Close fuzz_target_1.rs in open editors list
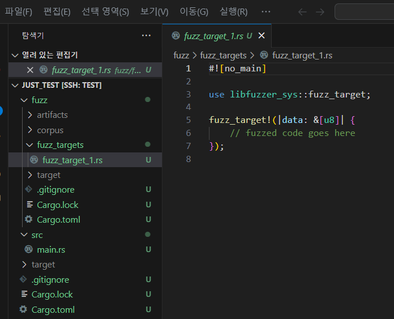Image resolution: width=394 pixels, height=319 pixels. (31, 70)
